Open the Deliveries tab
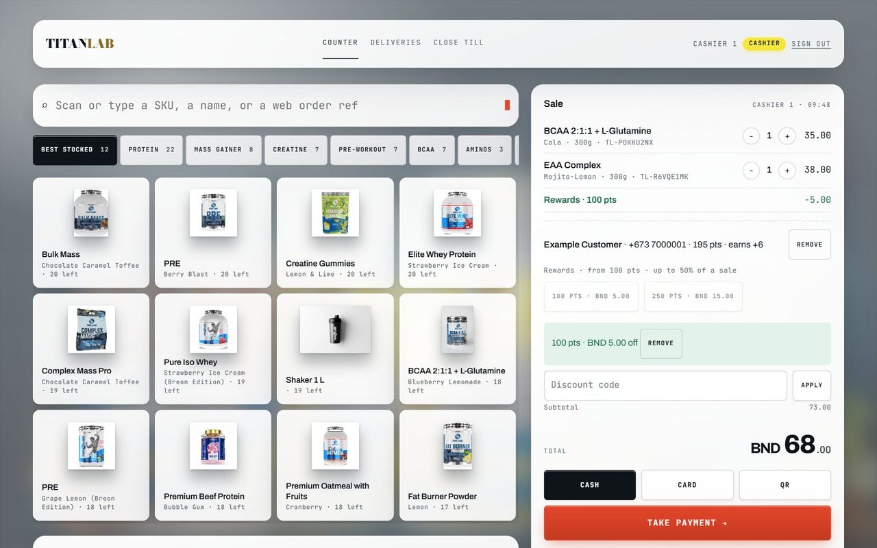 click(x=396, y=42)
